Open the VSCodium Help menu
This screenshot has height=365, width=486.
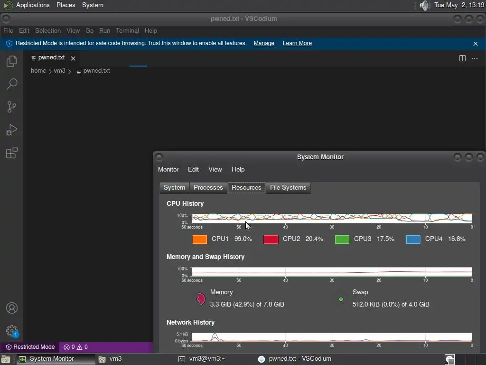tap(151, 31)
